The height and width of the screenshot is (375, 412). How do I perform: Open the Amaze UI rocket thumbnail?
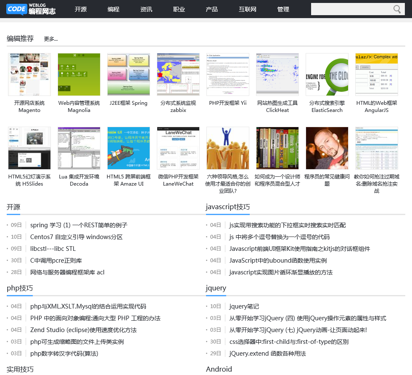pos(129,148)
